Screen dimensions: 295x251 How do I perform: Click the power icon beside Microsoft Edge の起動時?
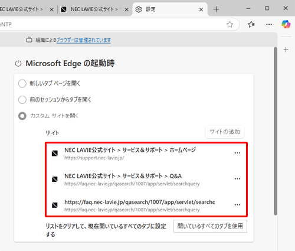[18, 64]
